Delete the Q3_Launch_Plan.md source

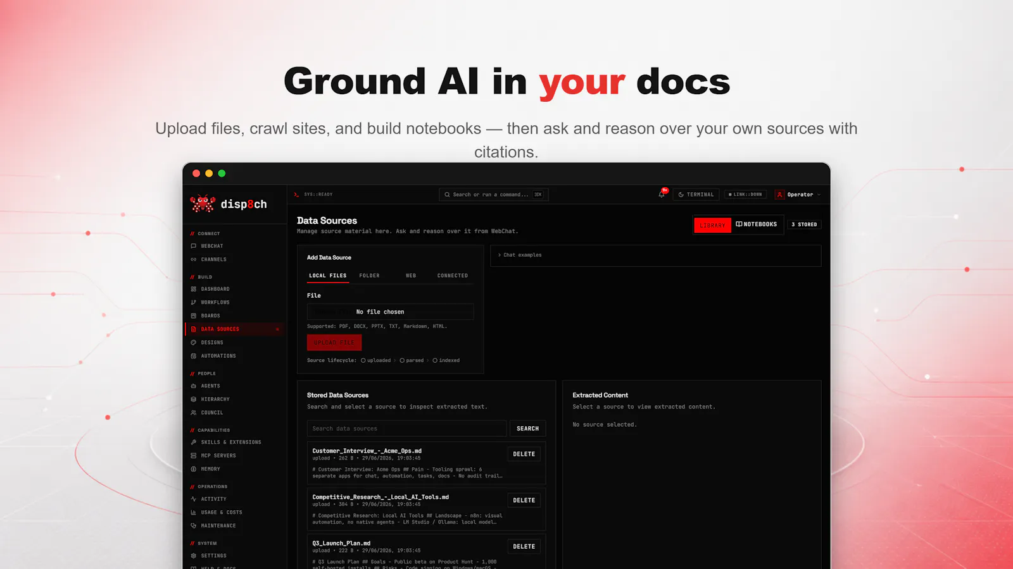[x=524, y=546]
